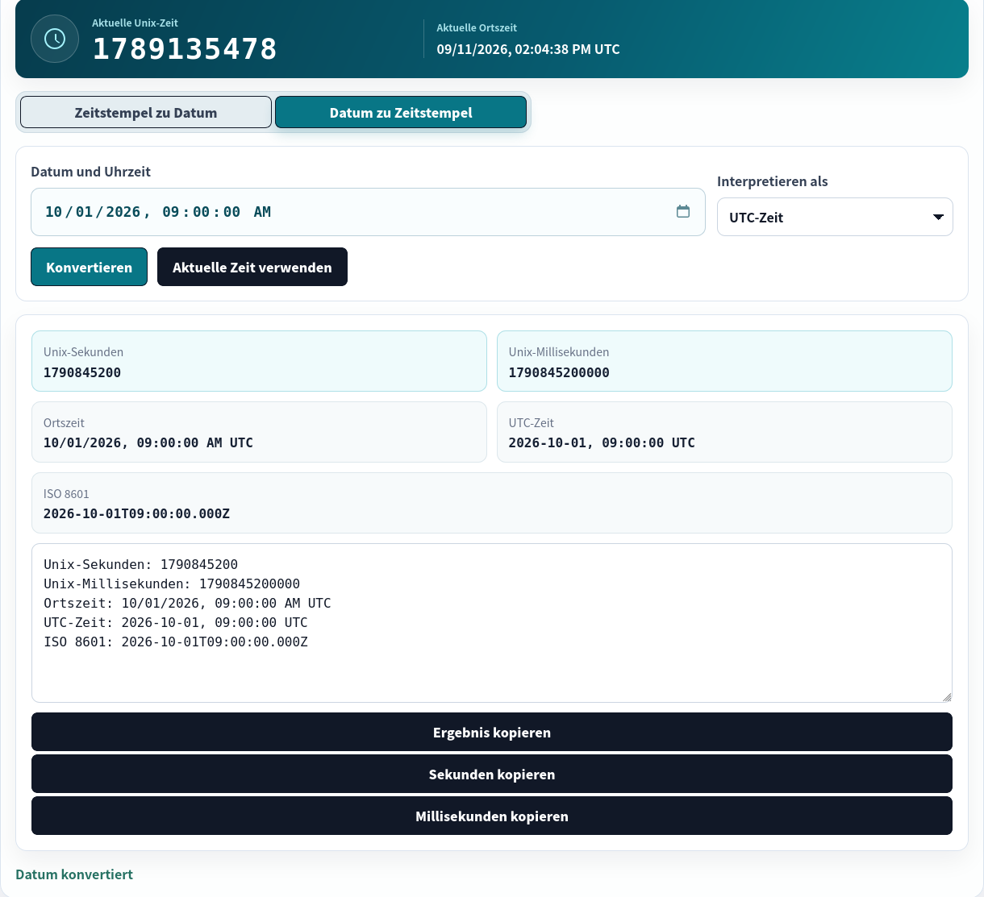The height and width of the screenshot is (897, 984).
Task: Click Ergebnis kopieren button
Action: [x=492, y=732]
